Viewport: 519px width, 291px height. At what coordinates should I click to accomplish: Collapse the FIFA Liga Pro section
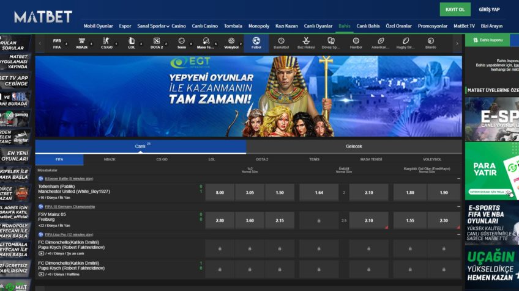tap(458, 234)
